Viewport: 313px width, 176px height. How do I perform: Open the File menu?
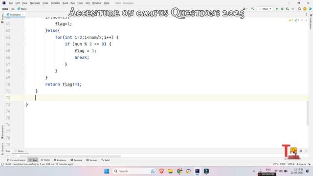point(11,3)
